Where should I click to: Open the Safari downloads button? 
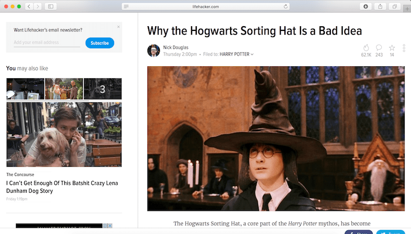(366, 6)
